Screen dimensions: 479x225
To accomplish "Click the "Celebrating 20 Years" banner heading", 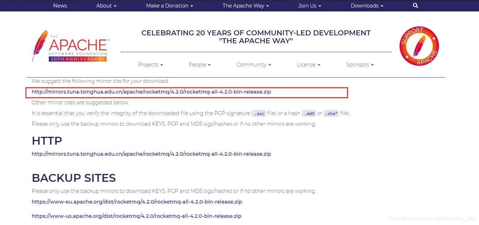I will 256,37.
